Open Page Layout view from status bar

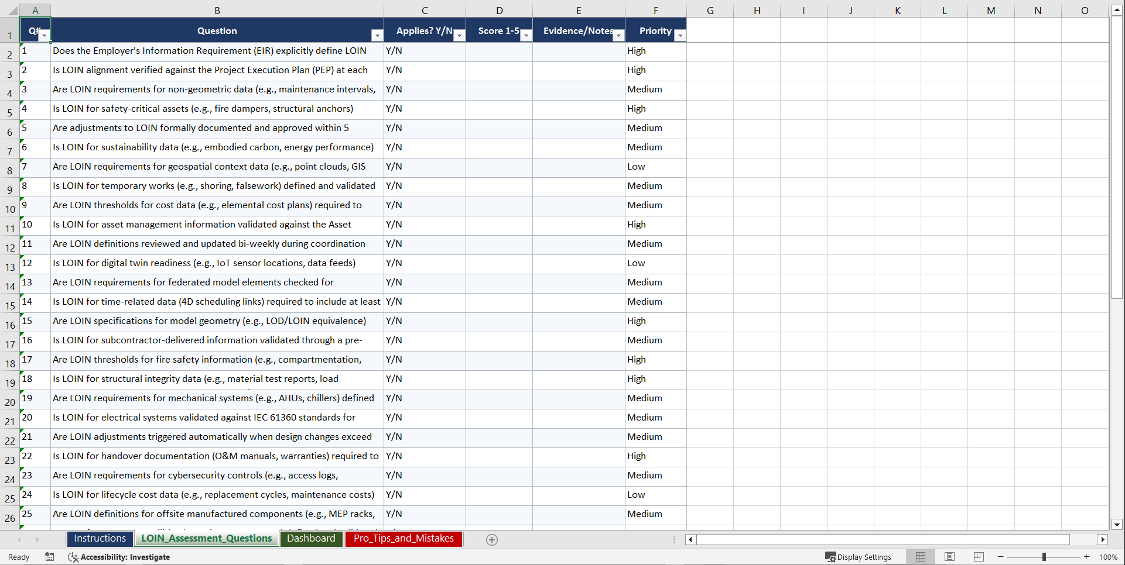(x=949, y=557)
